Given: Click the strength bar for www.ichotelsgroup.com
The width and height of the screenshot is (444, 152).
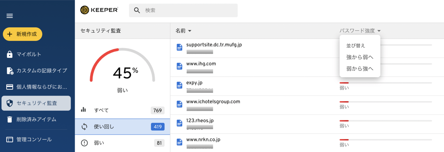Looking at the screenshot, I should pyautogui.click(x=386, y=102).
